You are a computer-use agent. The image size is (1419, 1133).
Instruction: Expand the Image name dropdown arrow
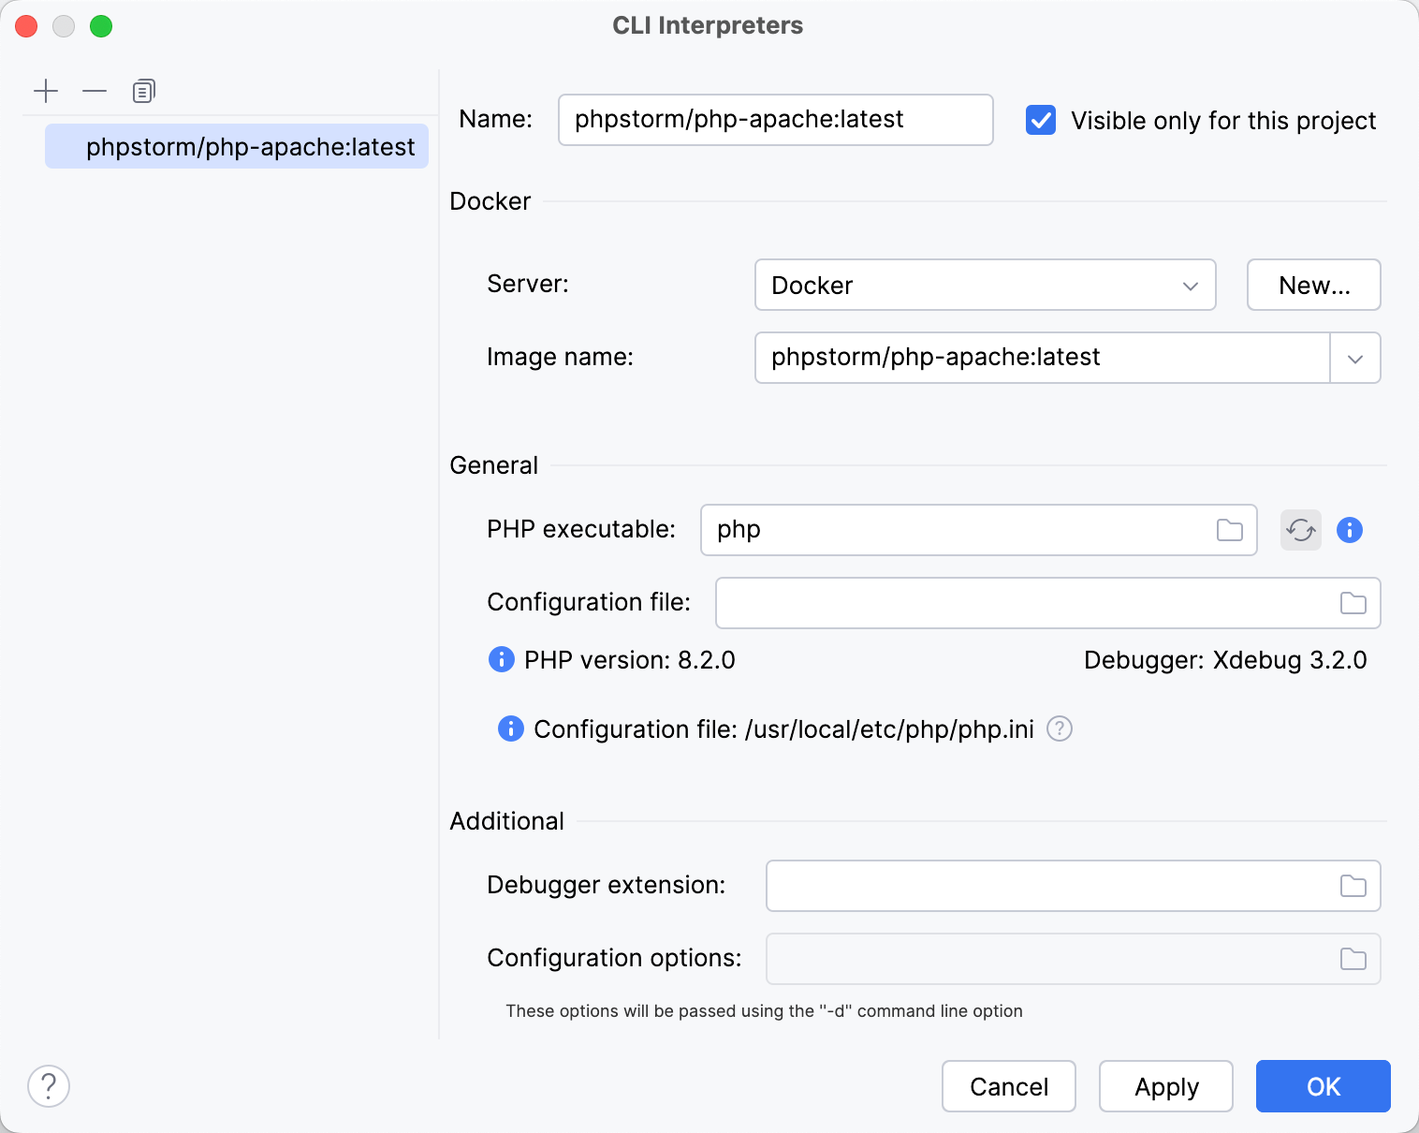tap(1354, 358)
